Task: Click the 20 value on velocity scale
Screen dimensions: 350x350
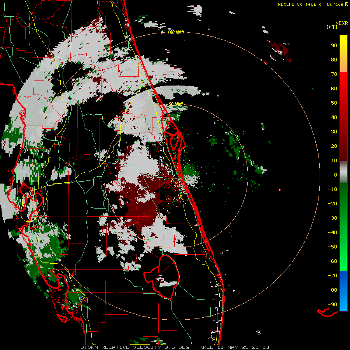Action: (x=334, y=146)
